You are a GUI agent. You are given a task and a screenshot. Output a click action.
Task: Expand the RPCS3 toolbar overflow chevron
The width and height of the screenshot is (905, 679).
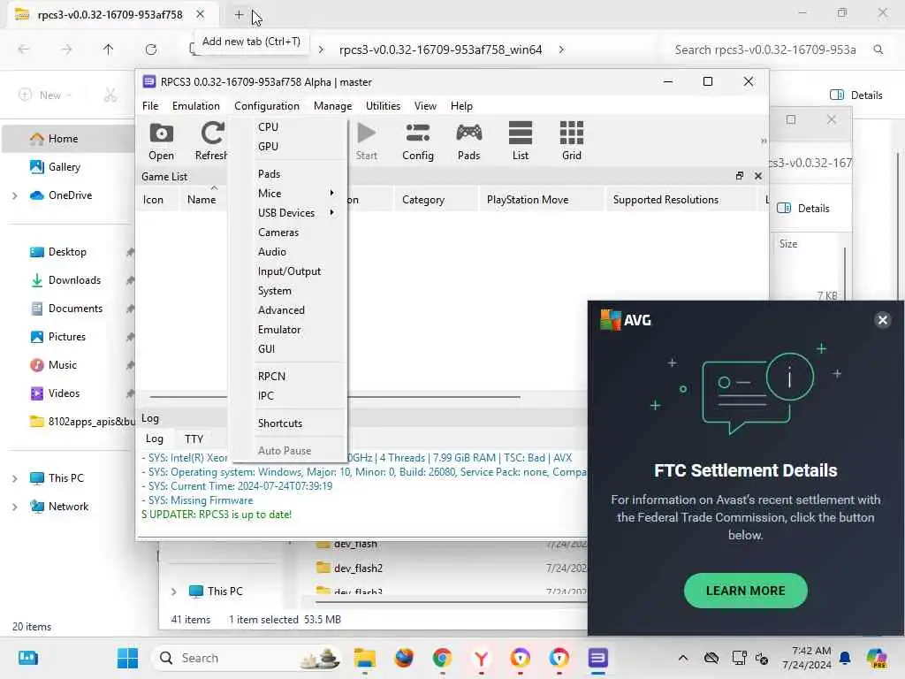click(764, 141)
